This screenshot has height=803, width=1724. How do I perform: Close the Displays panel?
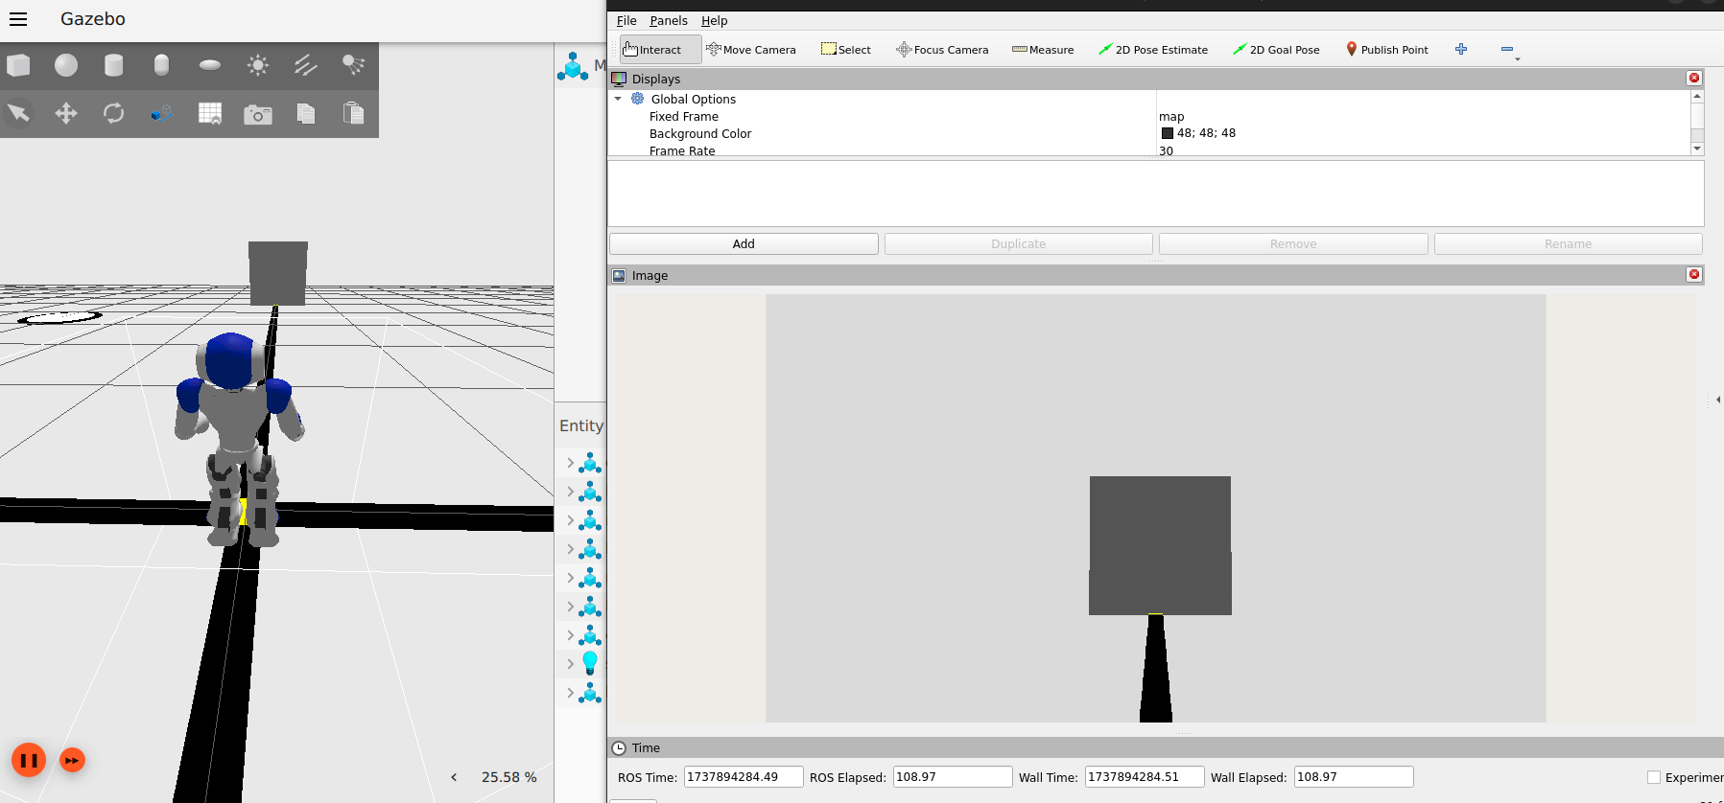pyautogui.click(x=1694, y=79)
